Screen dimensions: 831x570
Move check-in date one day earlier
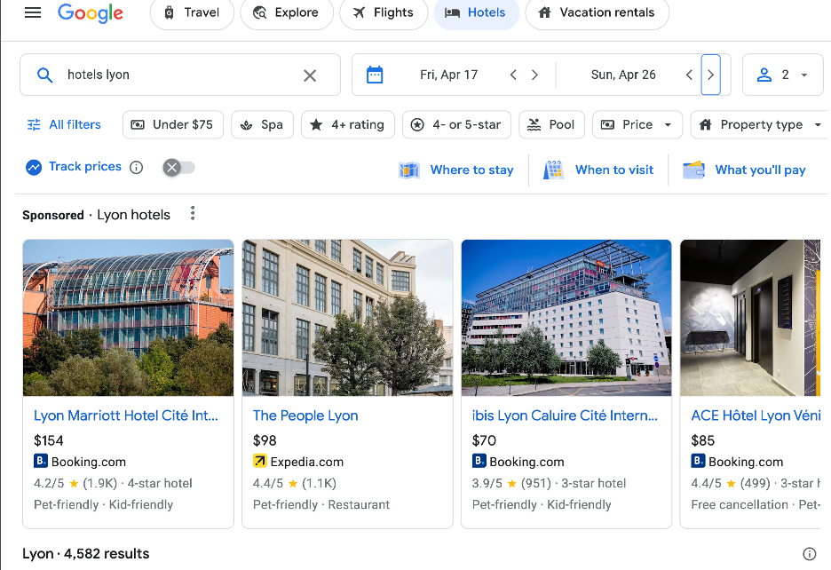[513, 75]
